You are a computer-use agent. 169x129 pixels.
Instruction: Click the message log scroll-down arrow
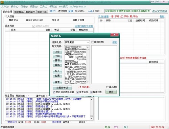coord(91,119)
